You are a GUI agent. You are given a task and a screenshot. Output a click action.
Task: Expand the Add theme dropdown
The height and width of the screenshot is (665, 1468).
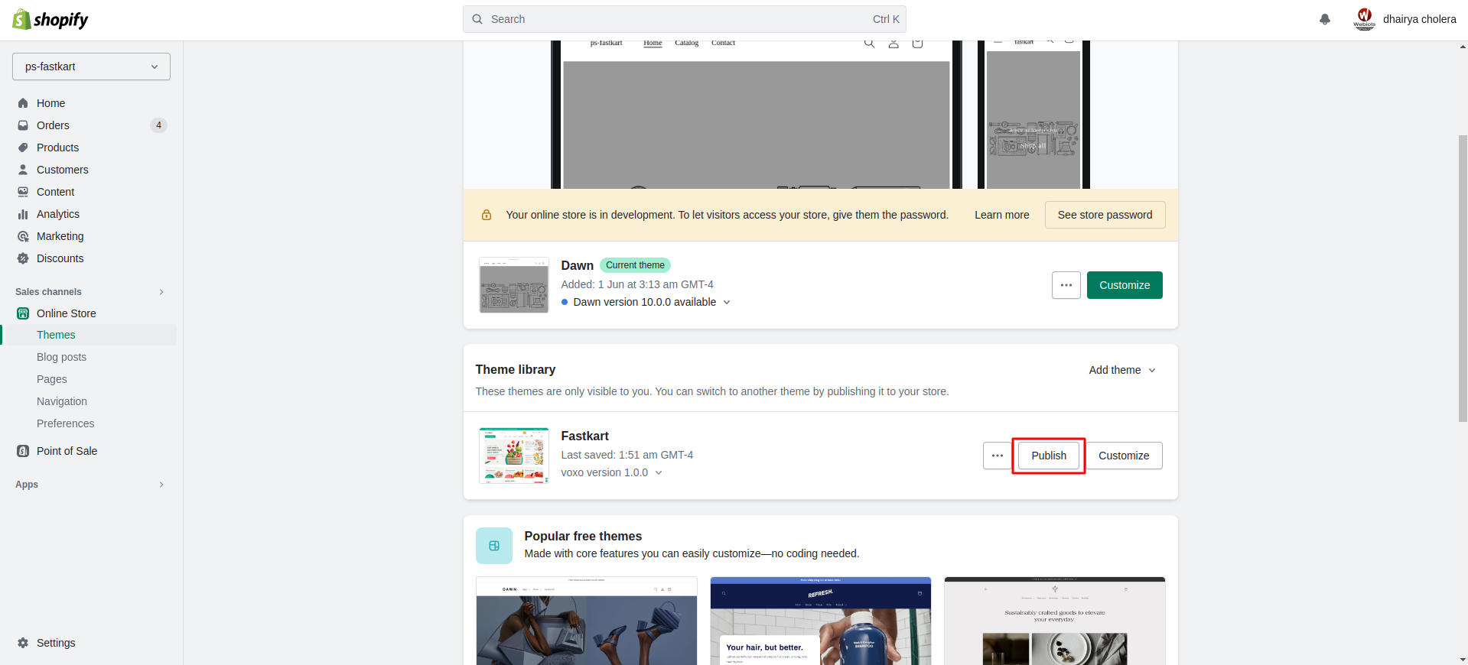1121,370
